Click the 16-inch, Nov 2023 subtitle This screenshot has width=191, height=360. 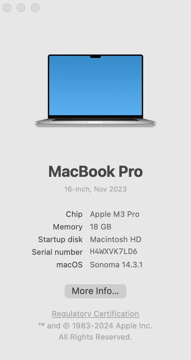(95, 189)
